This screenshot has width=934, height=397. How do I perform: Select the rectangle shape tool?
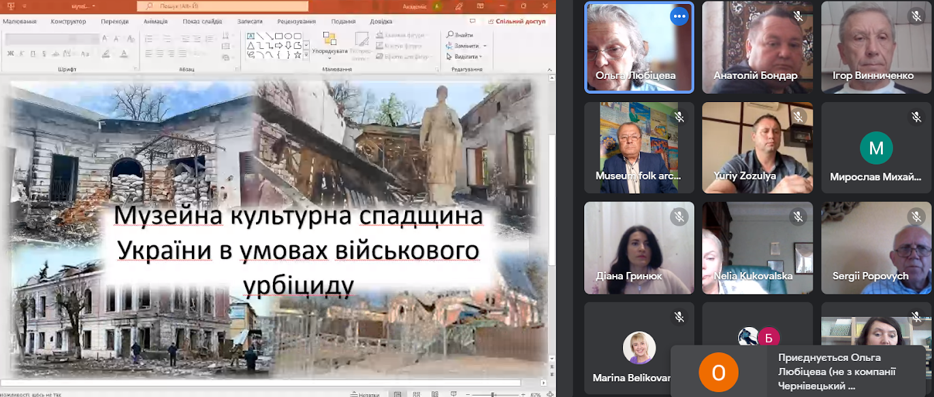pyautogui.click(x=278, y=36)
